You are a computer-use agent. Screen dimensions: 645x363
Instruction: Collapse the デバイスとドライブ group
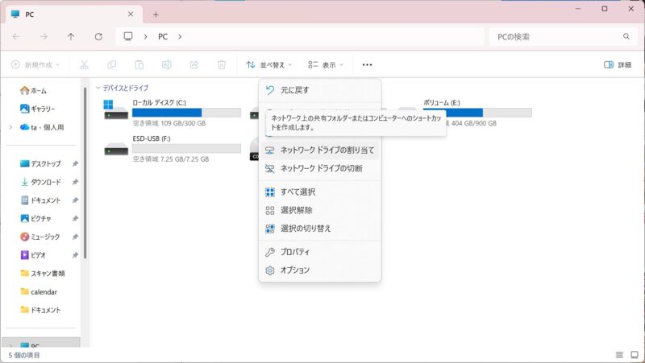[x=98, y=88]
